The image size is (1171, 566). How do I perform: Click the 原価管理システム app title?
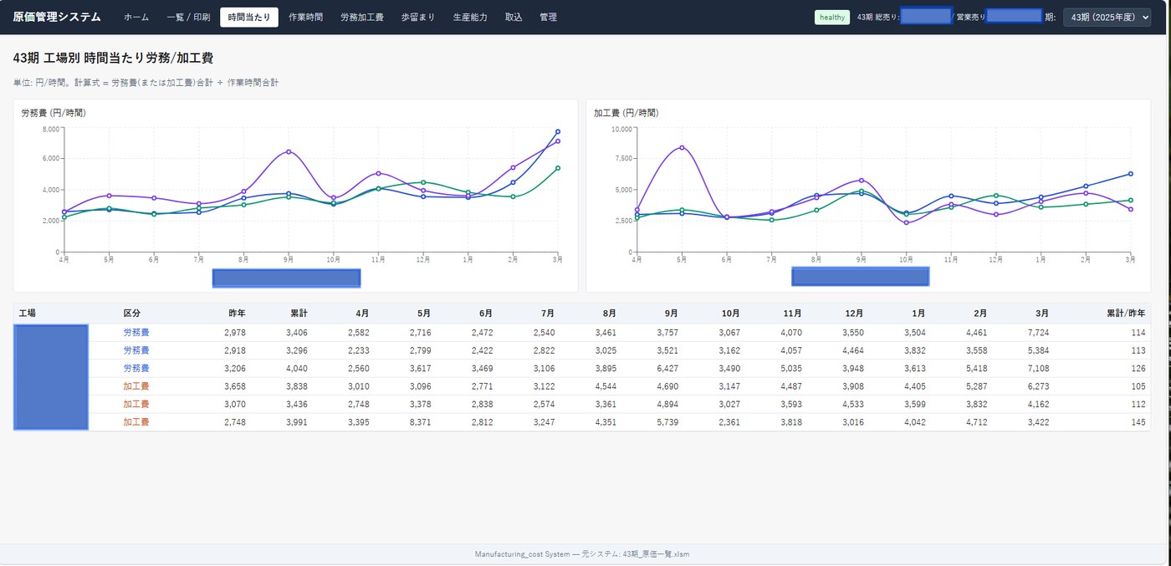coord(57,17)
